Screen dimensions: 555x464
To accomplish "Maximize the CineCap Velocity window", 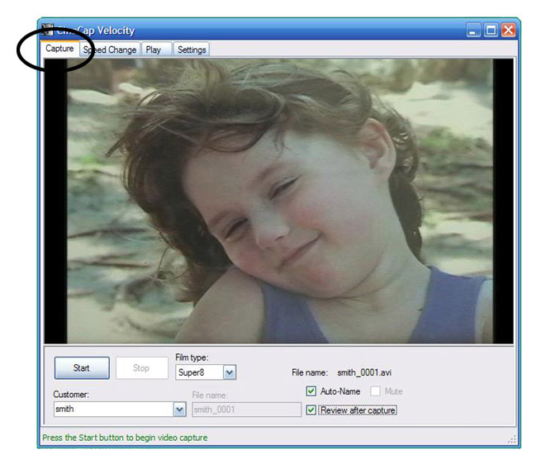I will 491,31.
